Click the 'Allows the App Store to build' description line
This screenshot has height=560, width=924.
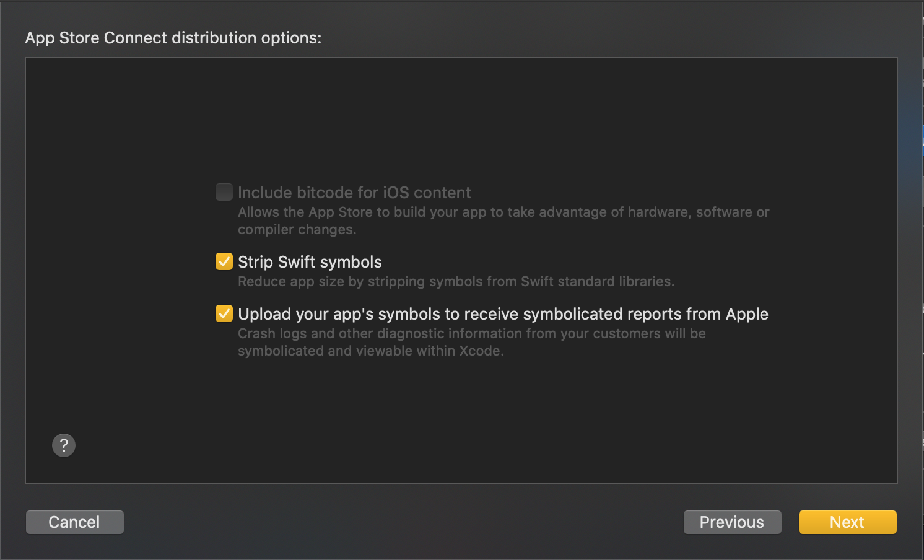(503, 212)
